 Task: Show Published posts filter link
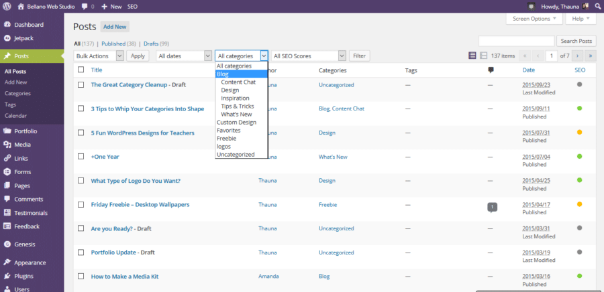[113, 44]
